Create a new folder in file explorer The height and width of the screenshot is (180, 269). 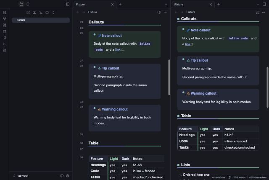[x=34, y=13]
